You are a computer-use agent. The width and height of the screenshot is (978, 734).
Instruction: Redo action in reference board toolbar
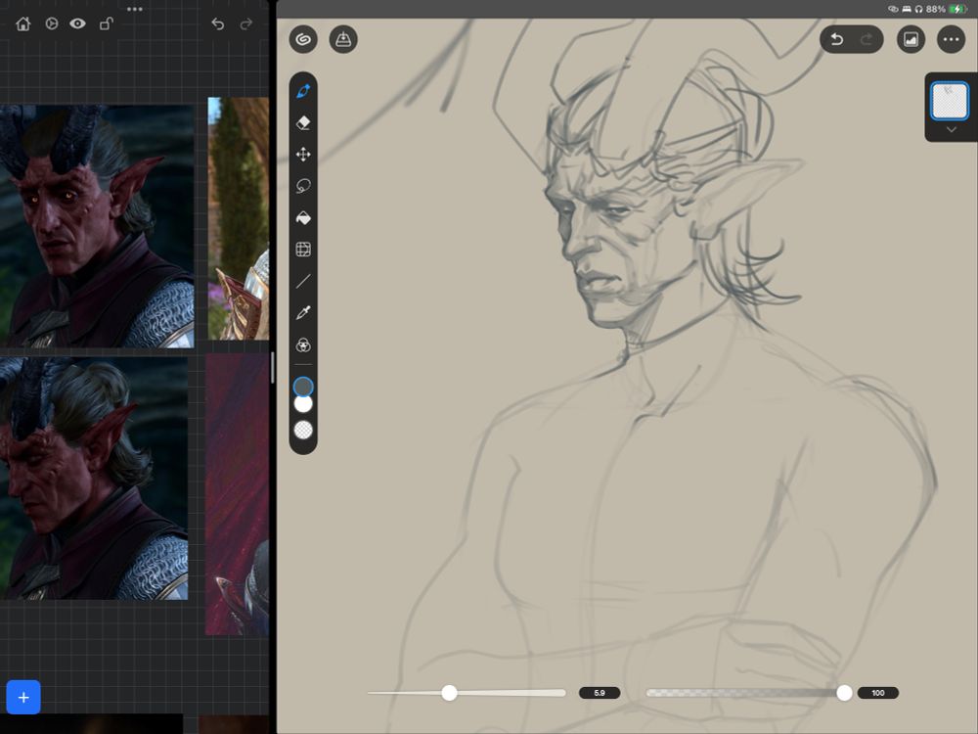click(246, 23)
